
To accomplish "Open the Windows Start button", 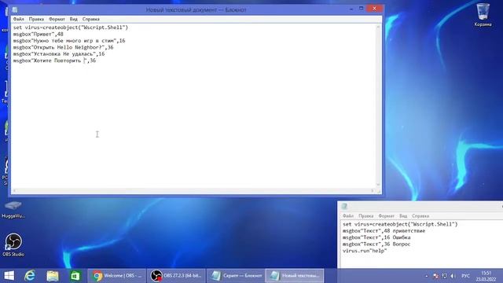I will click(x=9, y=276).
